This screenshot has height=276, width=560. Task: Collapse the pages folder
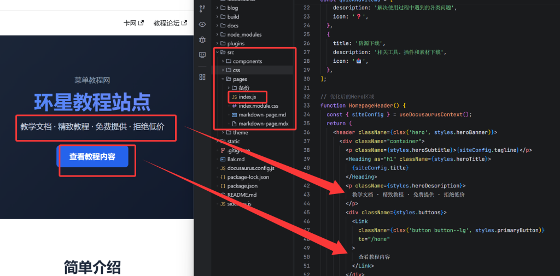point(240,79)
